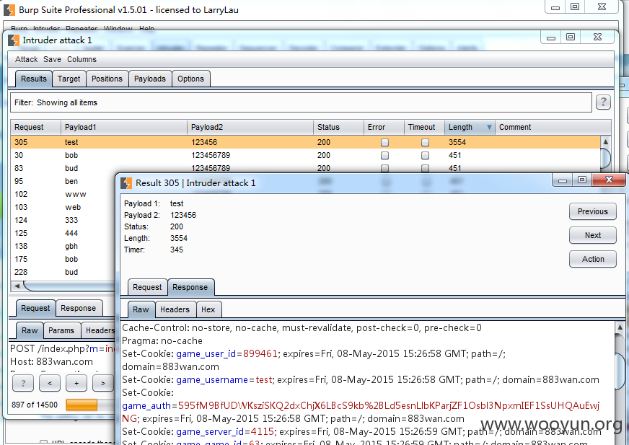Click the Length column sort arrow
Viewport: 629px width, 445px height.
pyautogui.click(x=489, y=127)
